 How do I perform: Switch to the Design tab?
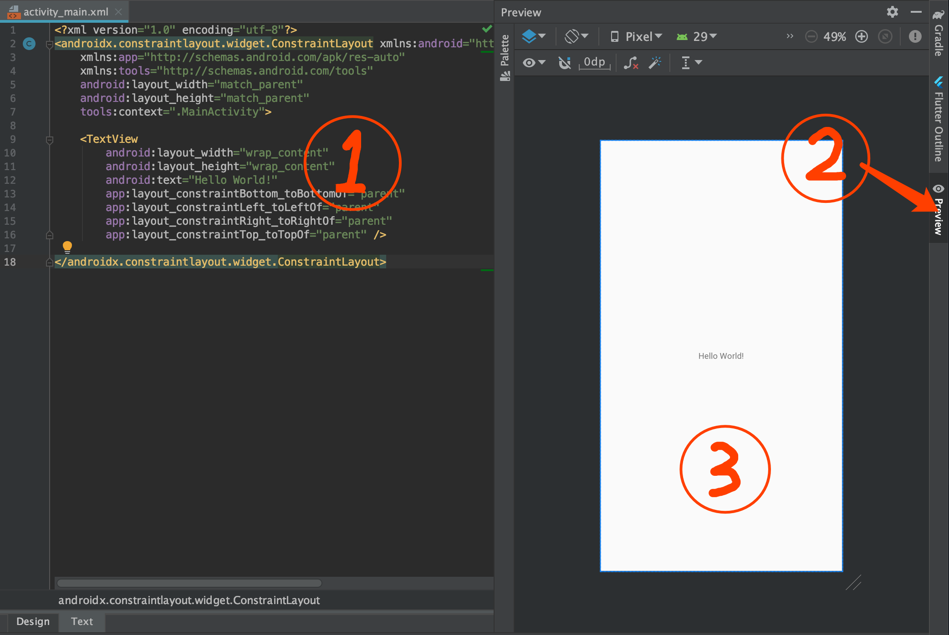33,621
